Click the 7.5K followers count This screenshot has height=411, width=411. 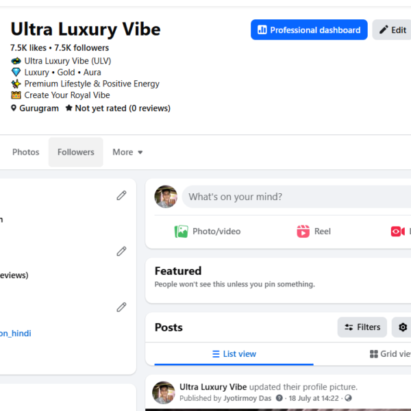click(82, 48)
